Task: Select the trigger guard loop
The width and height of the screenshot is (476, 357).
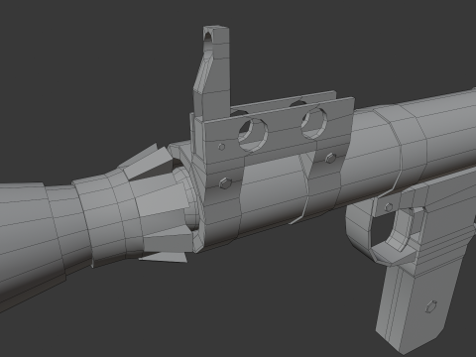Action: point(380,231)
